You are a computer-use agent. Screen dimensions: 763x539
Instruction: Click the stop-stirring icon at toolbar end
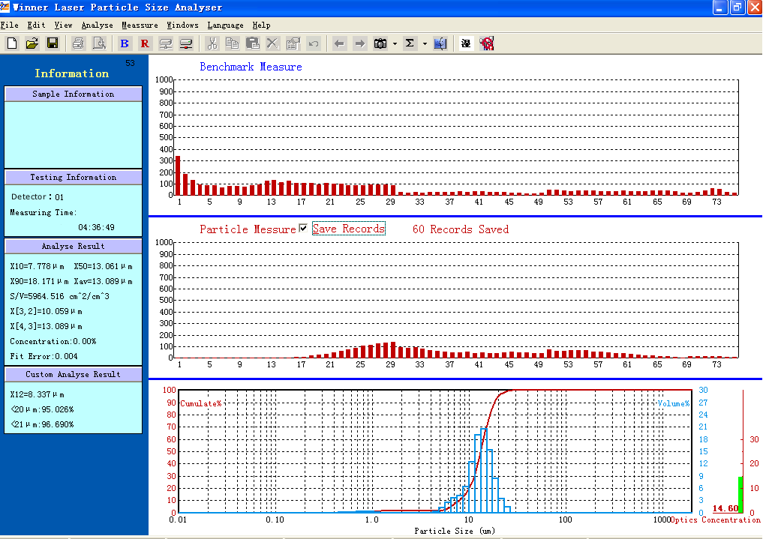(486, 43)
